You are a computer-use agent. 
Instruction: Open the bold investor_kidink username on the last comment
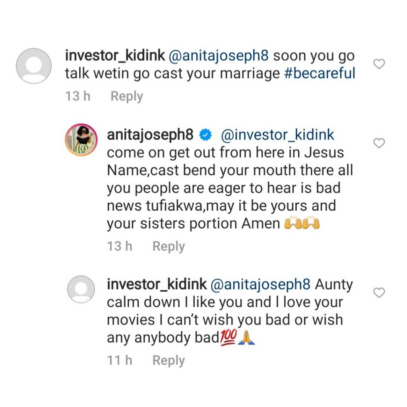pyautogui.click(x=157, y=285)
